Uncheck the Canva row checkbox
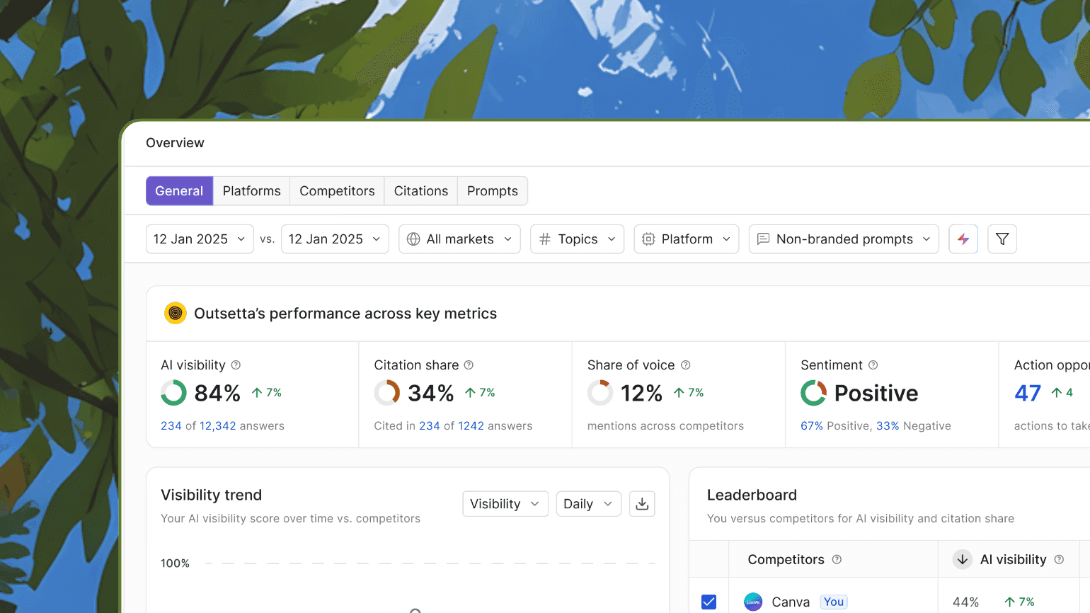Screen dimensions: 1090x613 coord(708,602)
